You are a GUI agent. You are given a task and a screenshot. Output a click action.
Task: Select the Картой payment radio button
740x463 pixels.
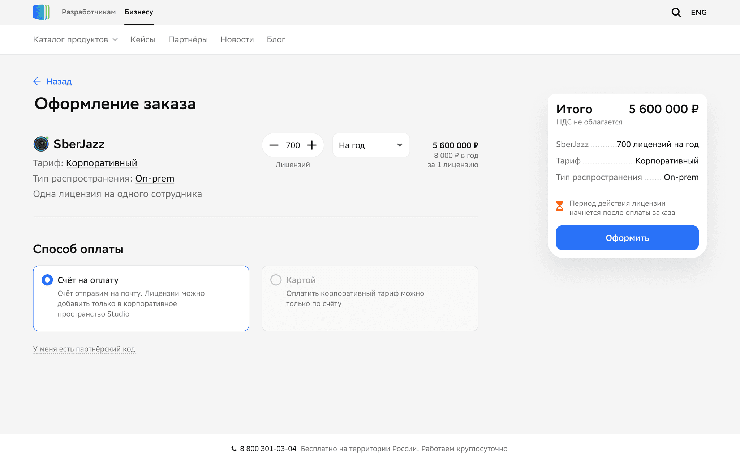(276, 280)
